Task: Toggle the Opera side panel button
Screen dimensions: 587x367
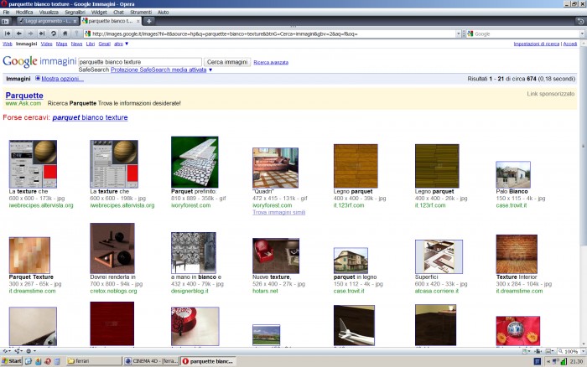Action: coord(6,21)
